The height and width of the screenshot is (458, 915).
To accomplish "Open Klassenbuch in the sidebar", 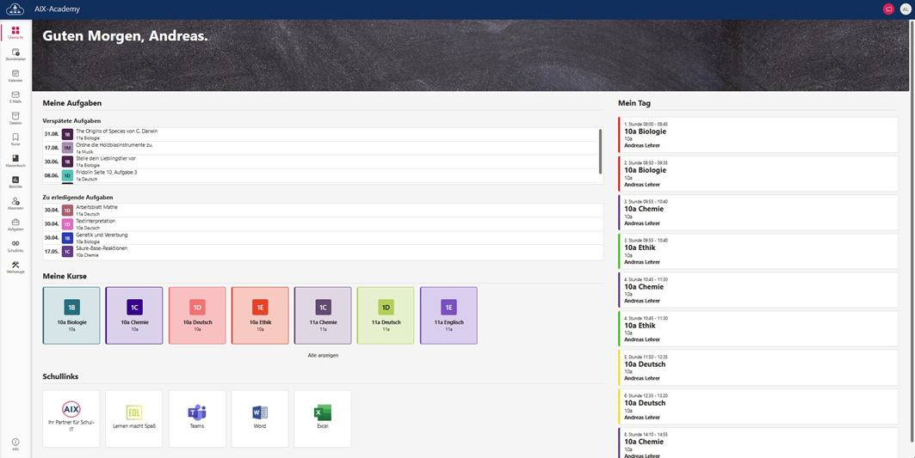I will click(x=15, y=161).
